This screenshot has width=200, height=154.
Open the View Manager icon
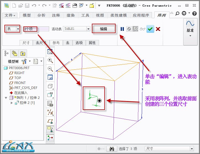tap(50, 103)
